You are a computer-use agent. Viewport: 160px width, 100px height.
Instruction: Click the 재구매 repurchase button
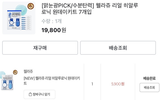(40, 48)
